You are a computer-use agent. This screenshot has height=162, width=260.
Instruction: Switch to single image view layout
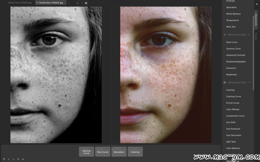78,3
